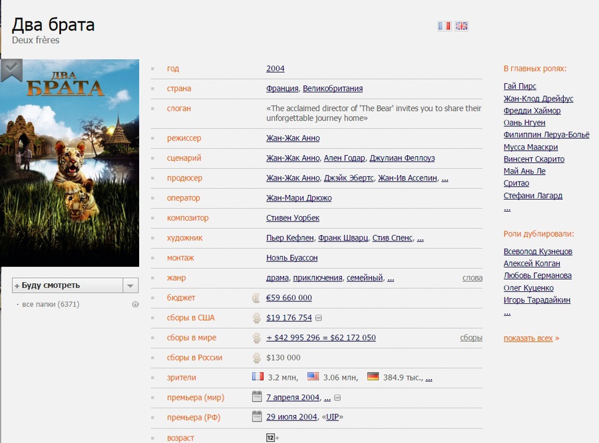The image size is (599, 443).
Task: Click показать всех » link
Action: 531,338
